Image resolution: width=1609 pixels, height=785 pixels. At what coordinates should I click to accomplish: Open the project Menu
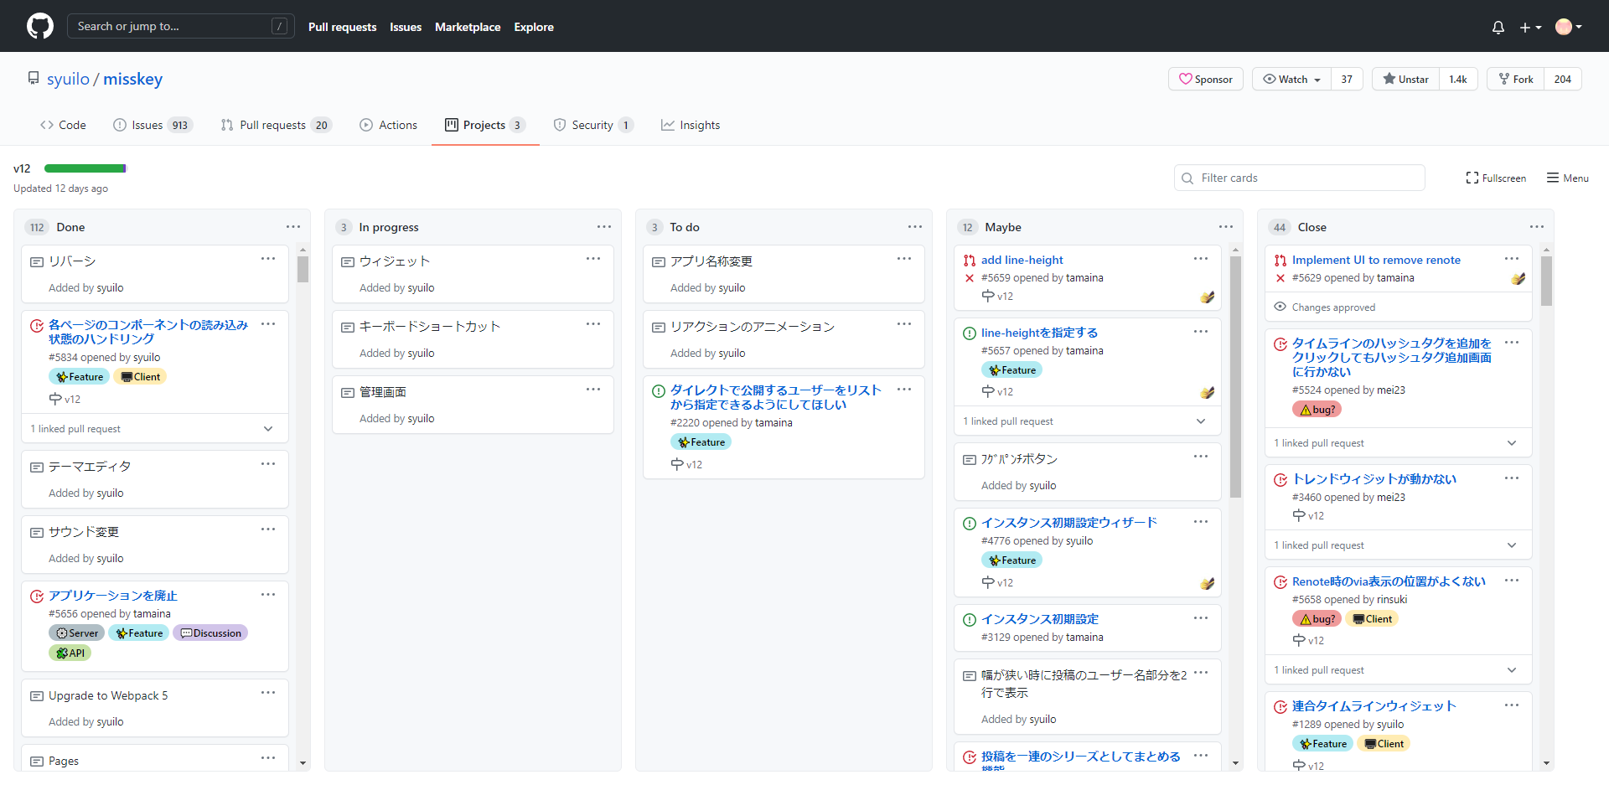point(1568,178)
